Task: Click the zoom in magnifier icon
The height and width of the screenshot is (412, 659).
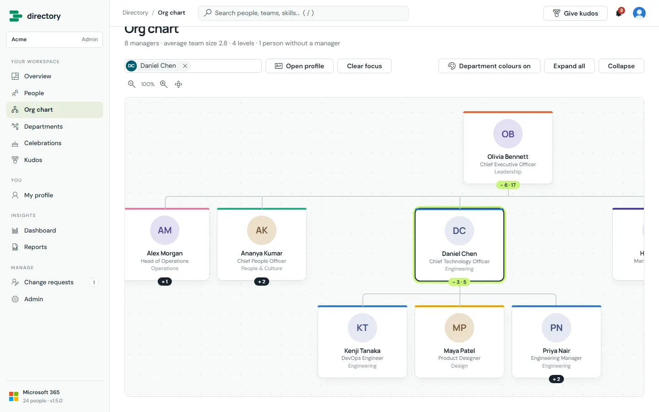Action: click(164, 84)
